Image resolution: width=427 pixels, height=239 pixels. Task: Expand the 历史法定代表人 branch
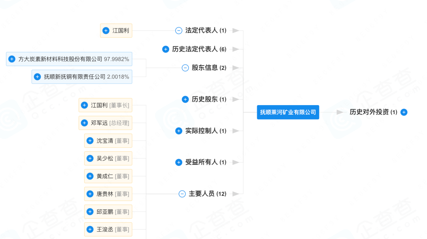166,49
